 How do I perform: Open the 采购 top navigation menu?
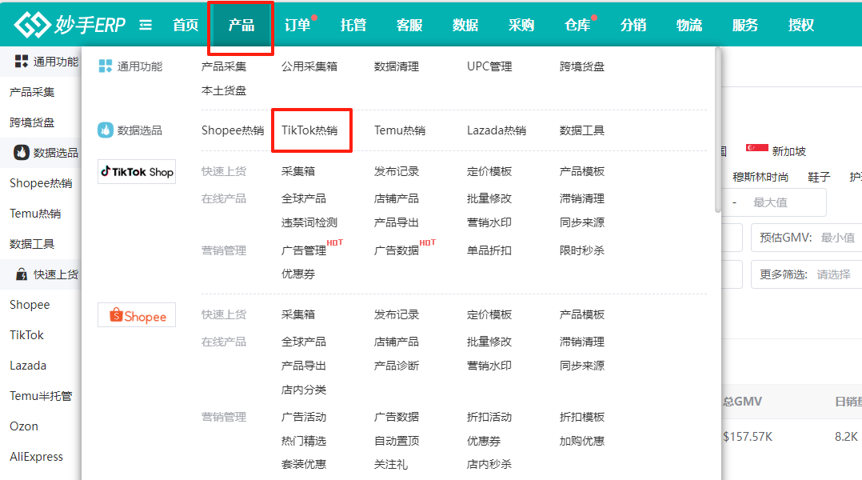tap(521, 25)
